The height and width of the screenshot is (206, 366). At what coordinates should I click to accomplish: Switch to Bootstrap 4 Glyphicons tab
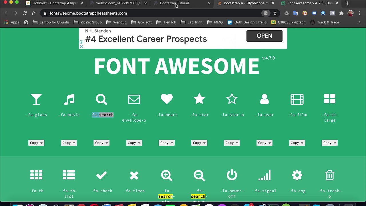click(x=246, y=3)
